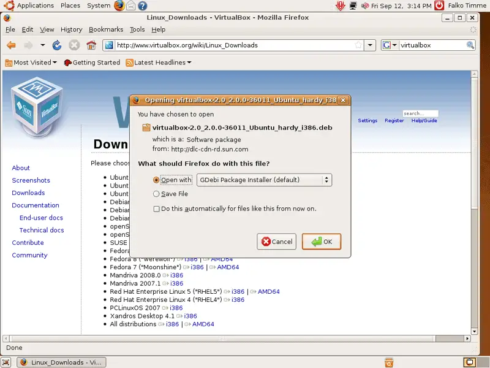Open the Documentation sidebar link
Screen dimensions: 490x368
tap(36, 205)
